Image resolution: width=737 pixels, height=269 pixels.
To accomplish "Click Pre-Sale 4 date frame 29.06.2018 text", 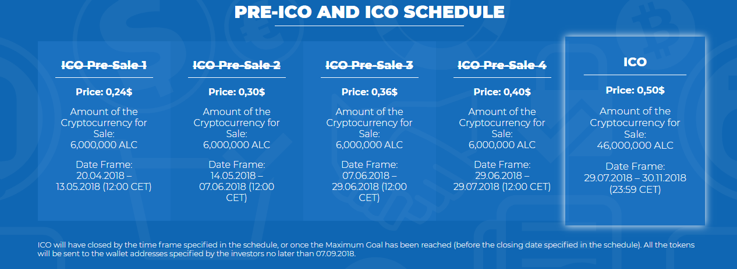I will pos(502,176).
